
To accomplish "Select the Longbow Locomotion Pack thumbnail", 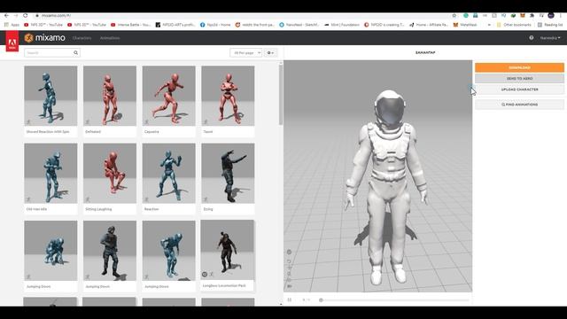I will coord(227,250).
